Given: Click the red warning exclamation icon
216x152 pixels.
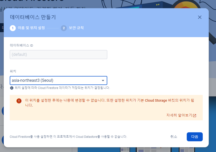Looking at the screenshot, I should [x=19, y=101].
